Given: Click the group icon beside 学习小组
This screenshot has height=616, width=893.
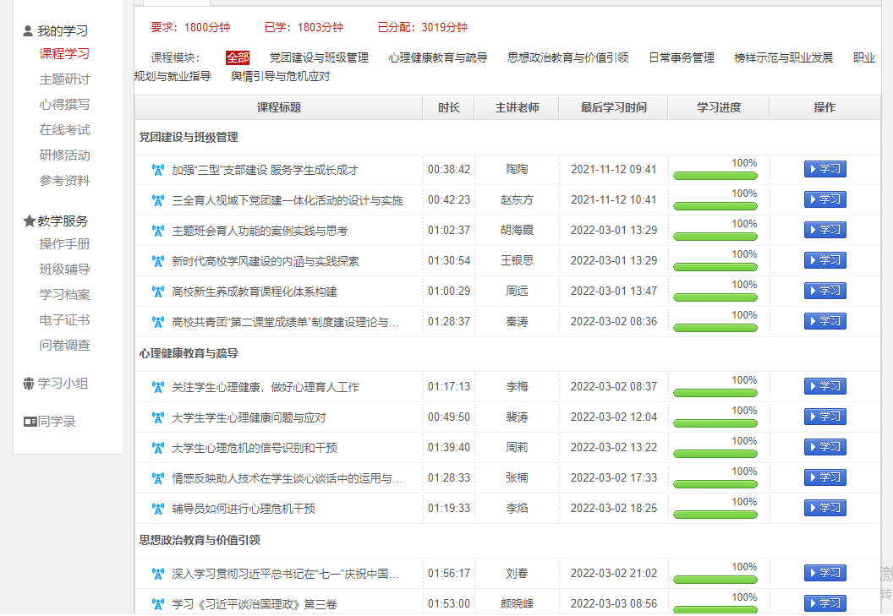Looking at the screenshot, I should [30, 384].
